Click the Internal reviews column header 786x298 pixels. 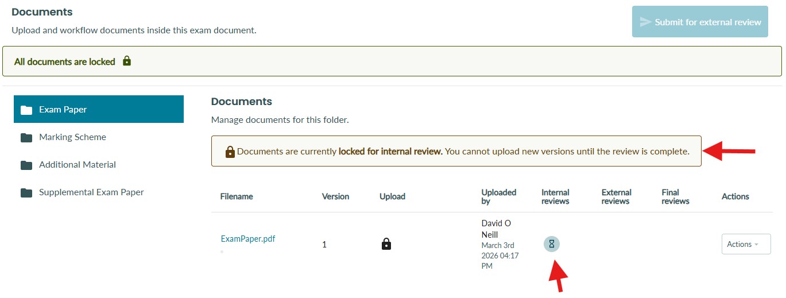[x=555, y=196]
